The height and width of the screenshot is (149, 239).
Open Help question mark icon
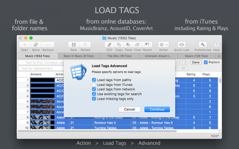[x=216, y=45]
